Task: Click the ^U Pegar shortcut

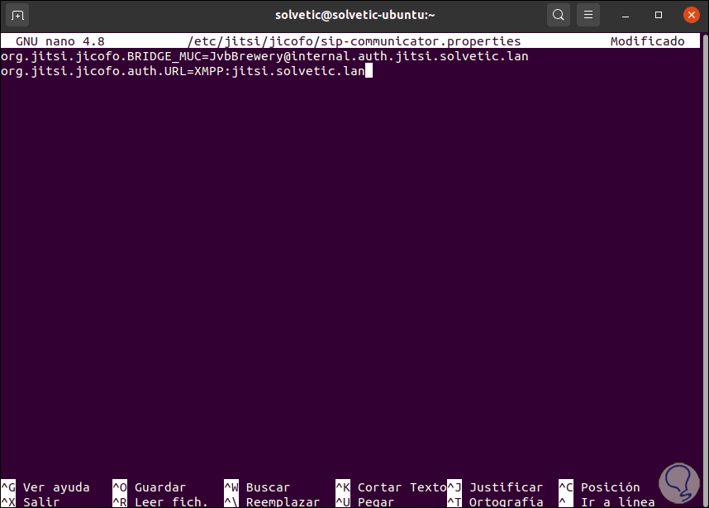Action: 365,501
